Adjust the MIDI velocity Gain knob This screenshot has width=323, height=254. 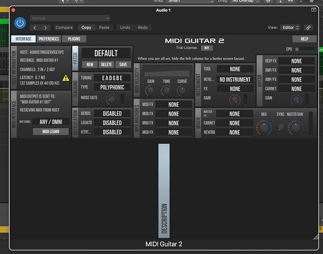click(x=151, y=90)
